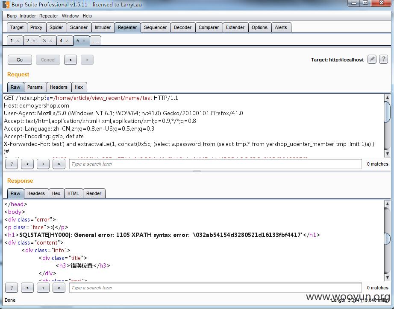Click the response search term field
394x309 pixels.
pyautogui.click(x=215, y=288)
